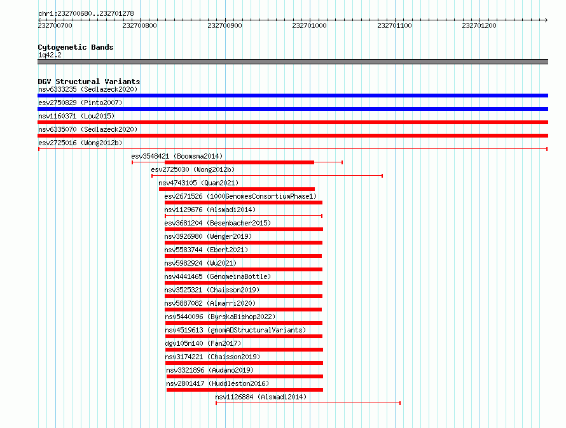Screen dimensions: 566x428
Task: Click the 1q42.2 band label
Action: (x=50, y=55)
